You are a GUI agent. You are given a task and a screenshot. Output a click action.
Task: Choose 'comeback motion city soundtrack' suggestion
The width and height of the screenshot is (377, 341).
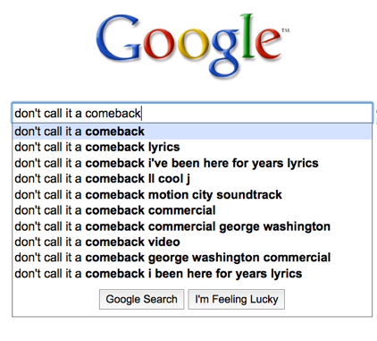pyautogui.click(x=192, y=195)
